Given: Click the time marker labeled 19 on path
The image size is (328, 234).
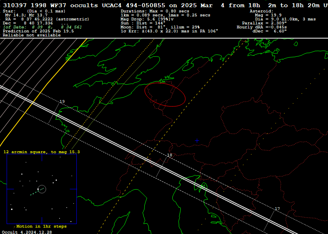Looking at the screenshot, I should (62, 102).
